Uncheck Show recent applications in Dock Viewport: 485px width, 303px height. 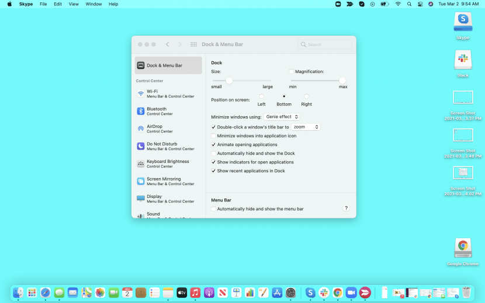click(x=214, y=171)
